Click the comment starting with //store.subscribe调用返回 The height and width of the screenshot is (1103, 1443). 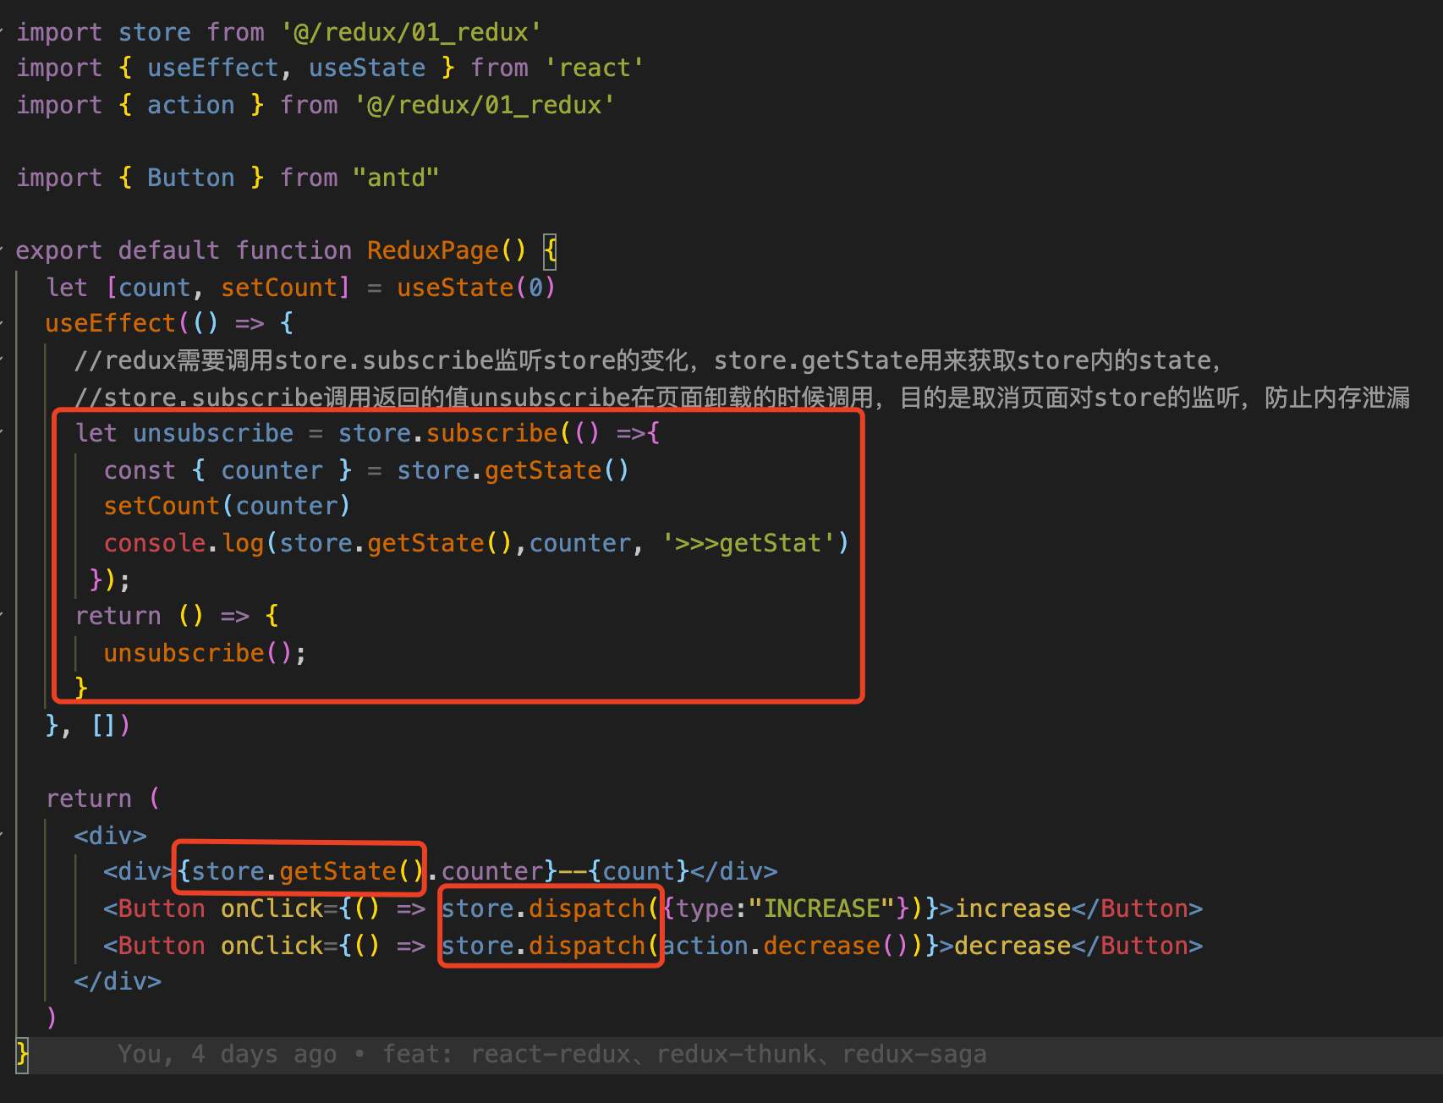click(743, 397)
